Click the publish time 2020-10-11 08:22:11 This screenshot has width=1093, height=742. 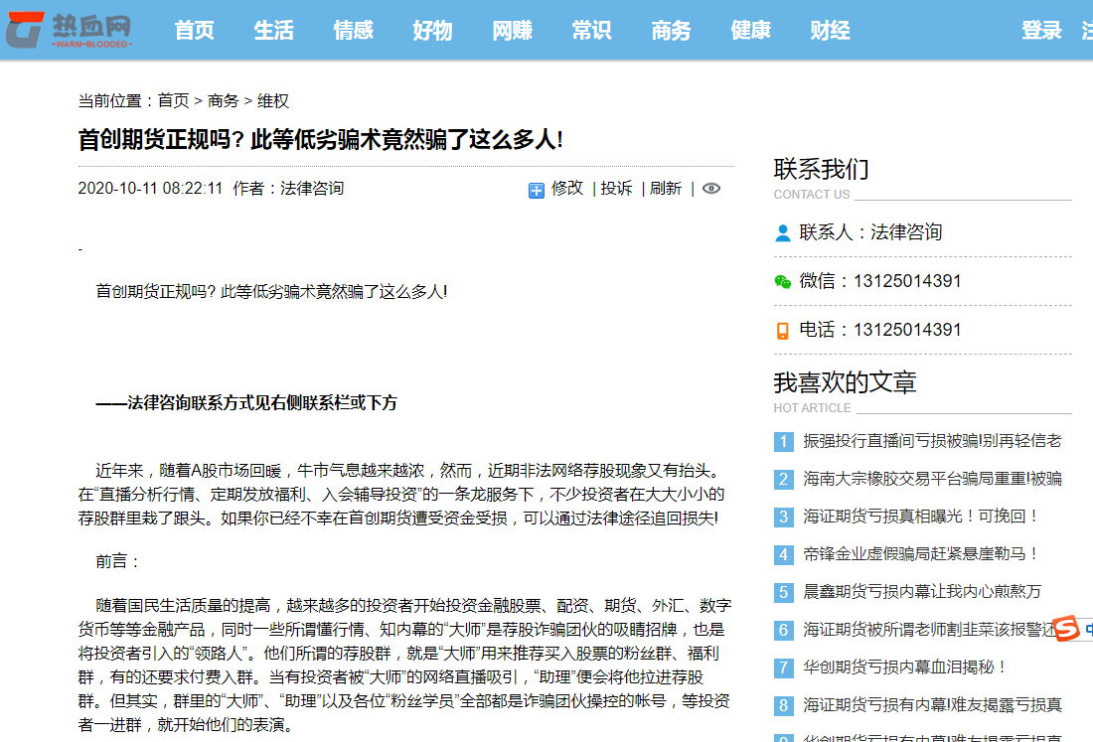click(x=150, y=189)
